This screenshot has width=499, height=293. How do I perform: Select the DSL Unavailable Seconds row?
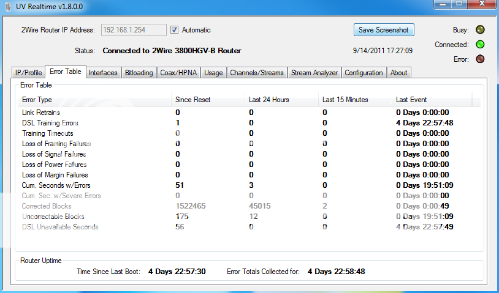(x=249, y=227)
